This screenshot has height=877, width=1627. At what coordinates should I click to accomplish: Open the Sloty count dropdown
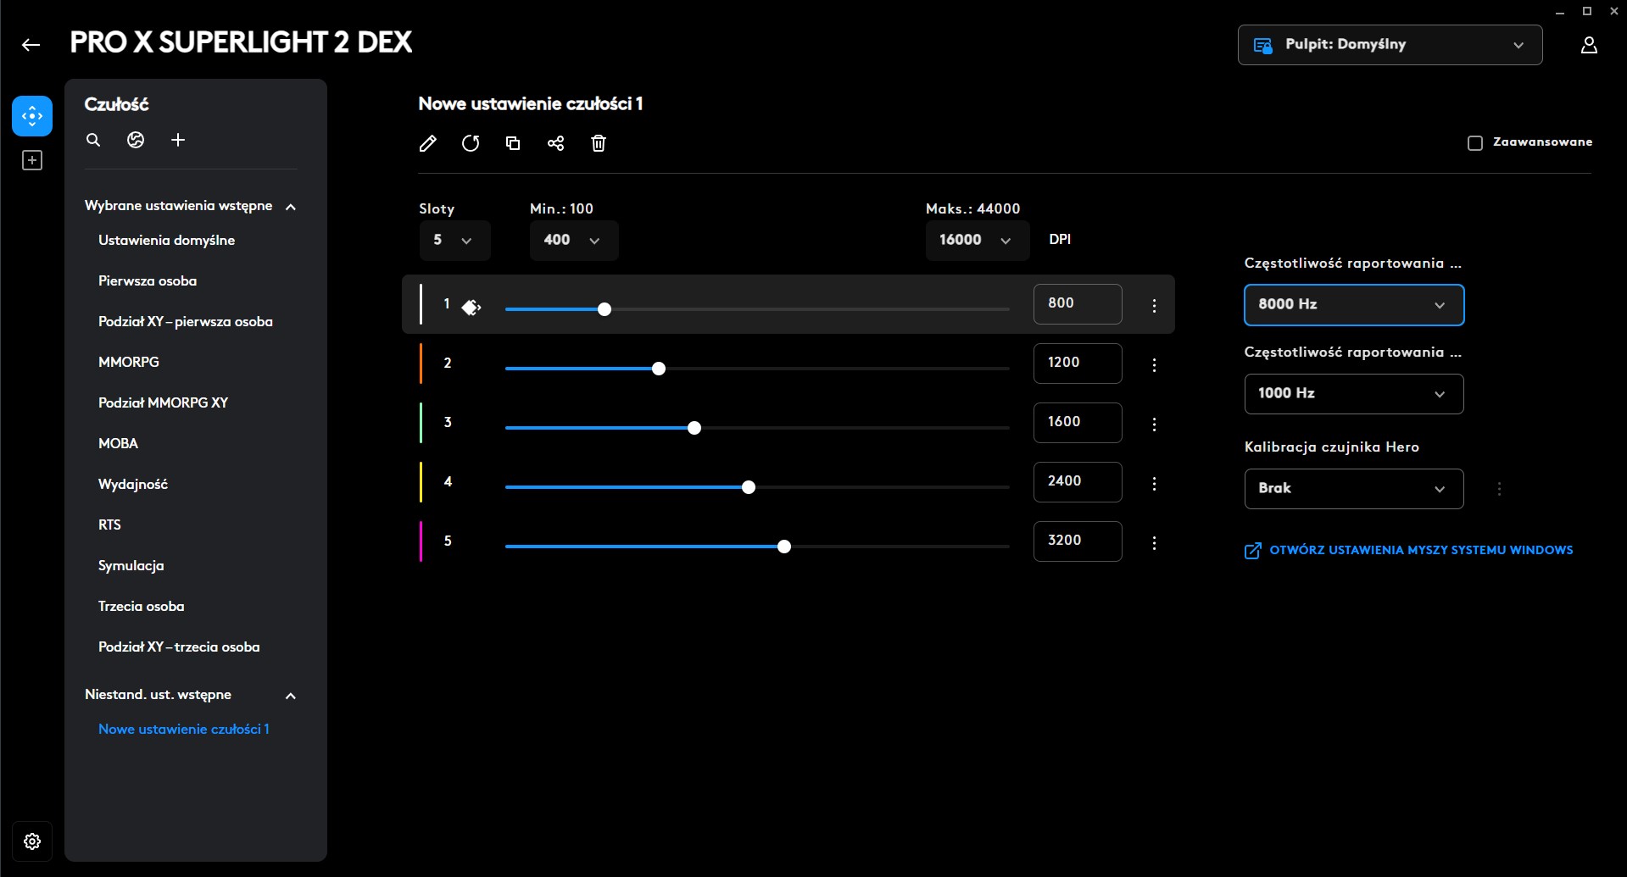[454, 241]
